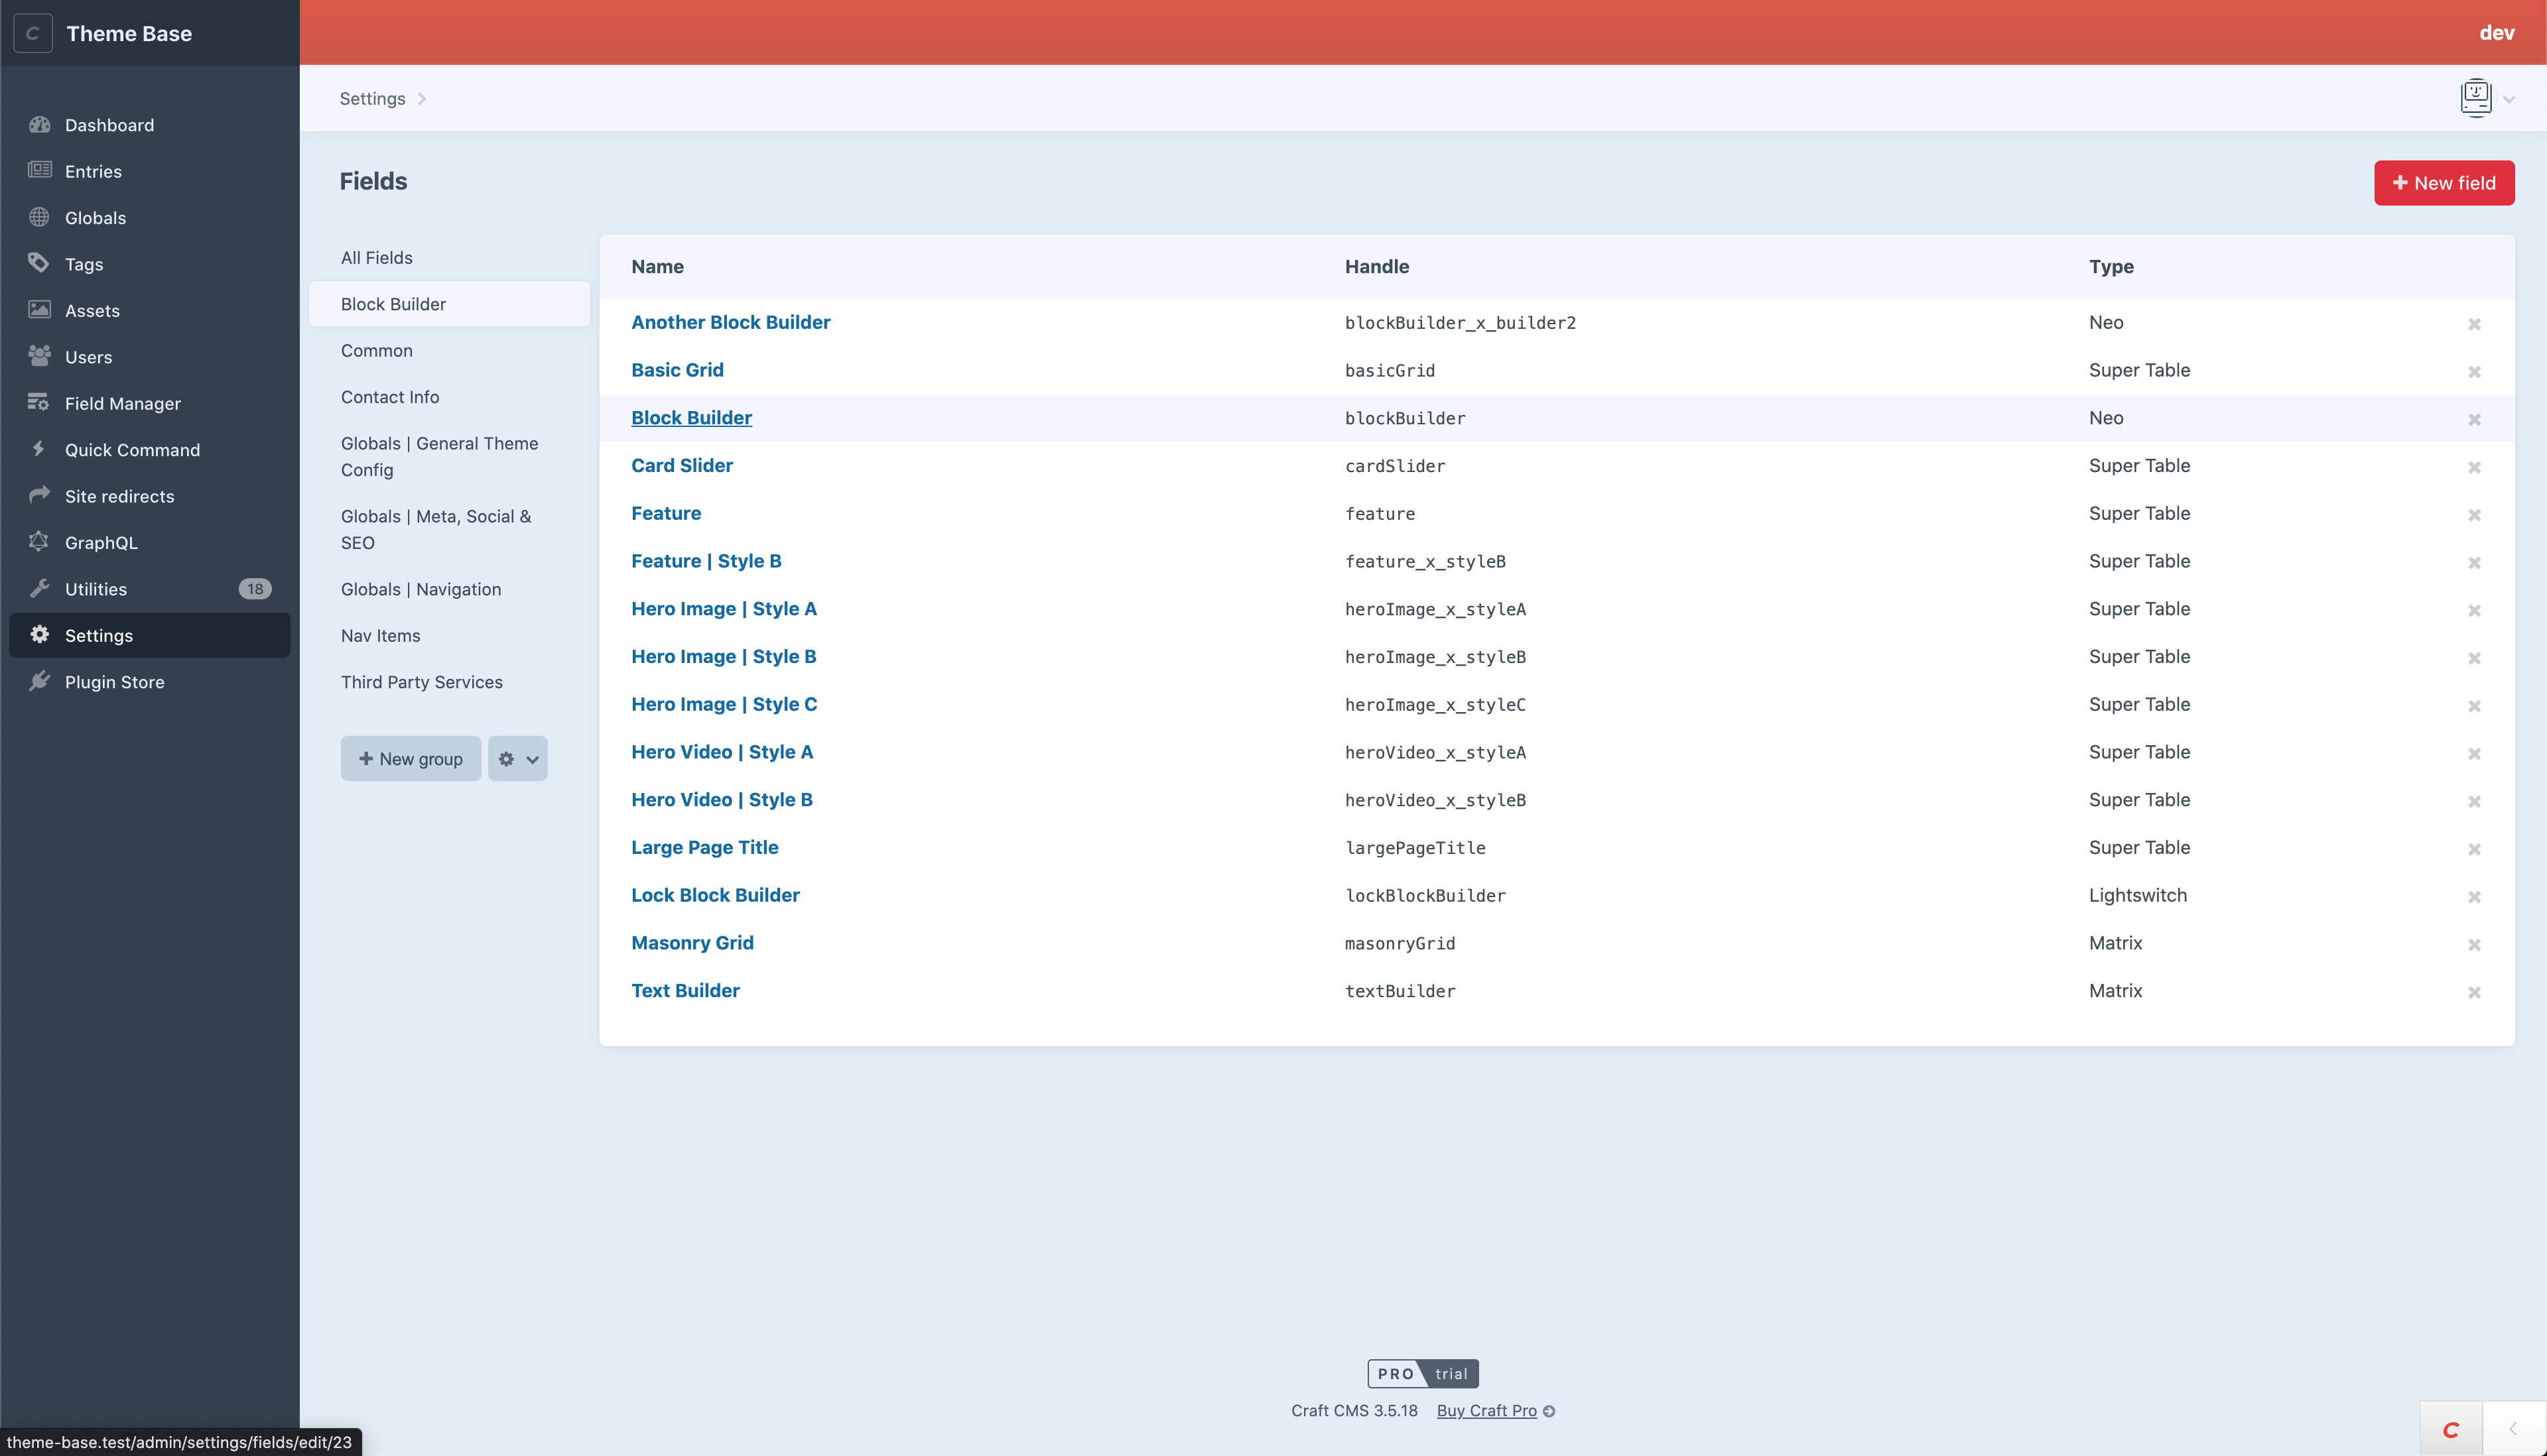Delete the Basic Grid field
2547x1456 pixels.
point(2475,371)
